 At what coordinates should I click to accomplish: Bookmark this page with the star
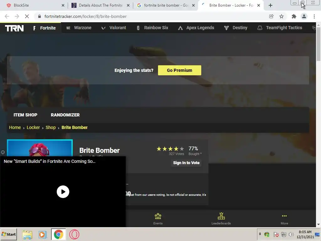point(282,16)
